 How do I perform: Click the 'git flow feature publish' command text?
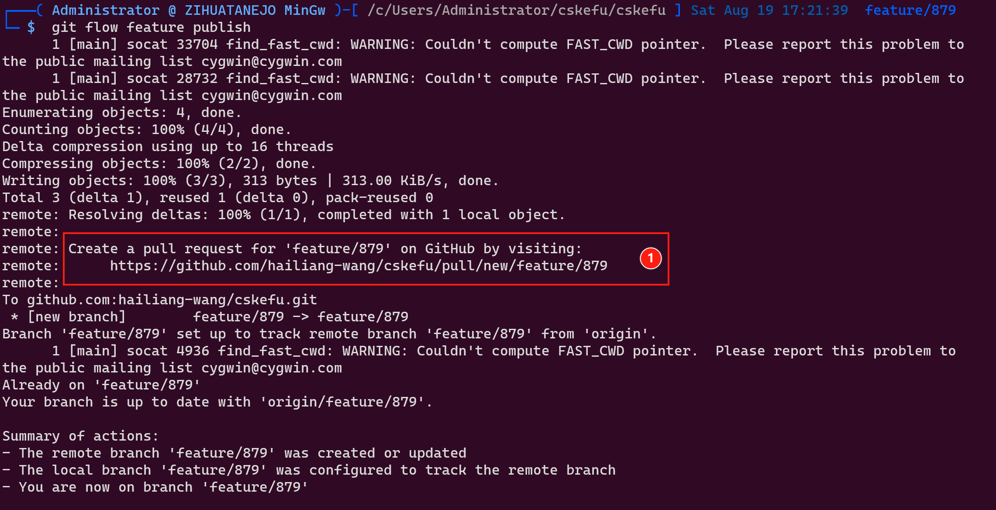[151, 28]
